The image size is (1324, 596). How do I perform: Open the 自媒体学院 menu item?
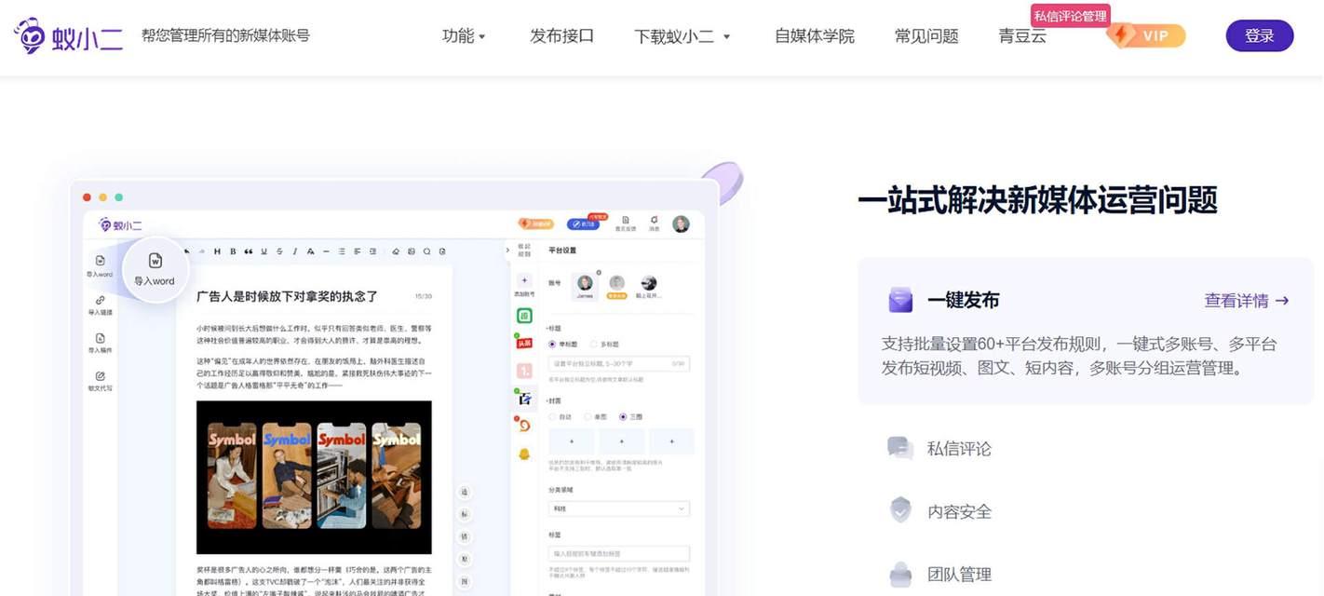tap(814, 36)
